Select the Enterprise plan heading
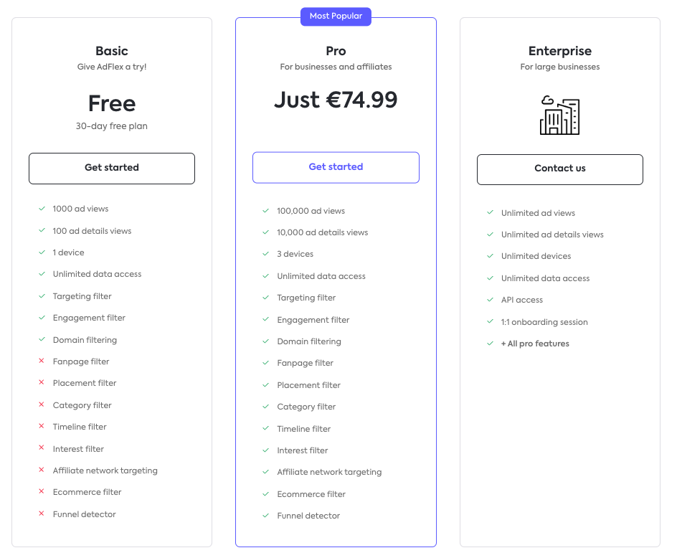Viewport: 677px width, 558px height. pyautogui.click(x=560, y=51)
